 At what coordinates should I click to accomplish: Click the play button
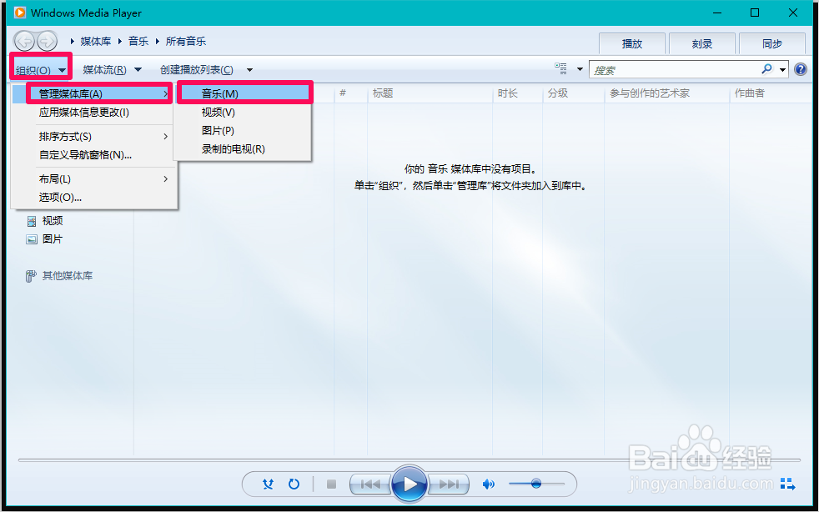(409, 484)
